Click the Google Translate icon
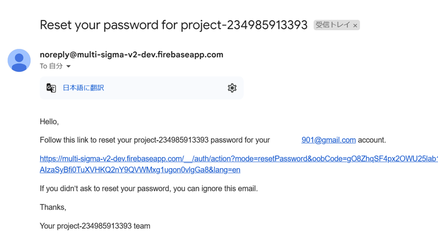 (x=51, y=88)
